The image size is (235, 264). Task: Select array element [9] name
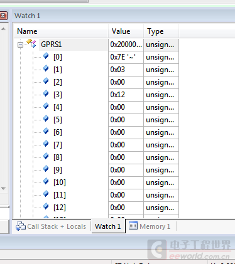click(58, 170)
